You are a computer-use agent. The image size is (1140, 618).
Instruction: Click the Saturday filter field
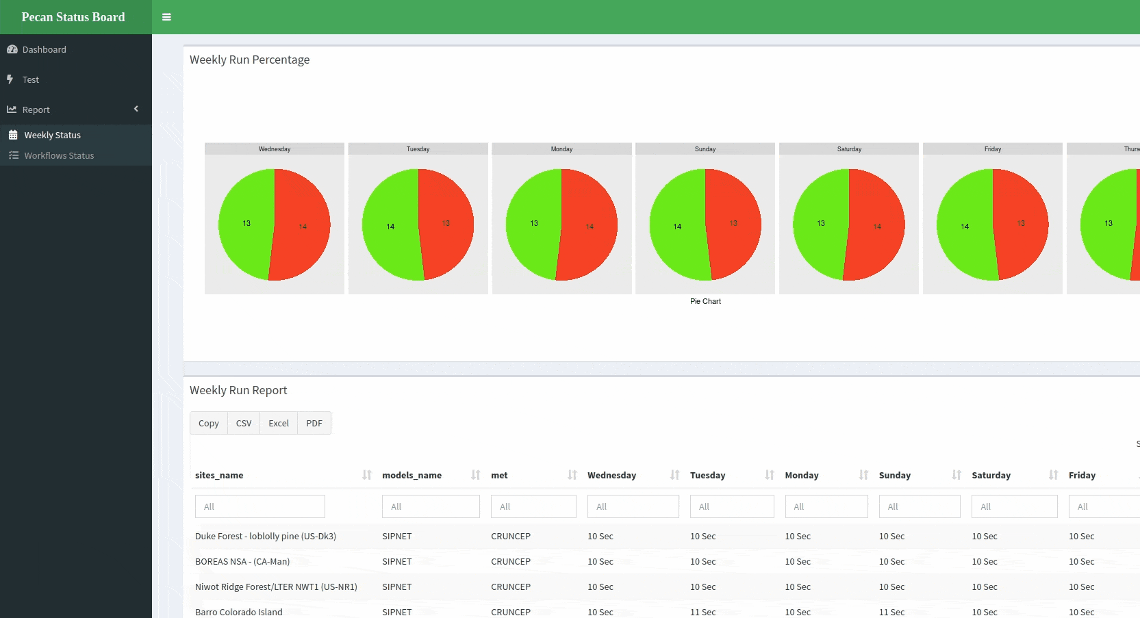coord(1015,506)
